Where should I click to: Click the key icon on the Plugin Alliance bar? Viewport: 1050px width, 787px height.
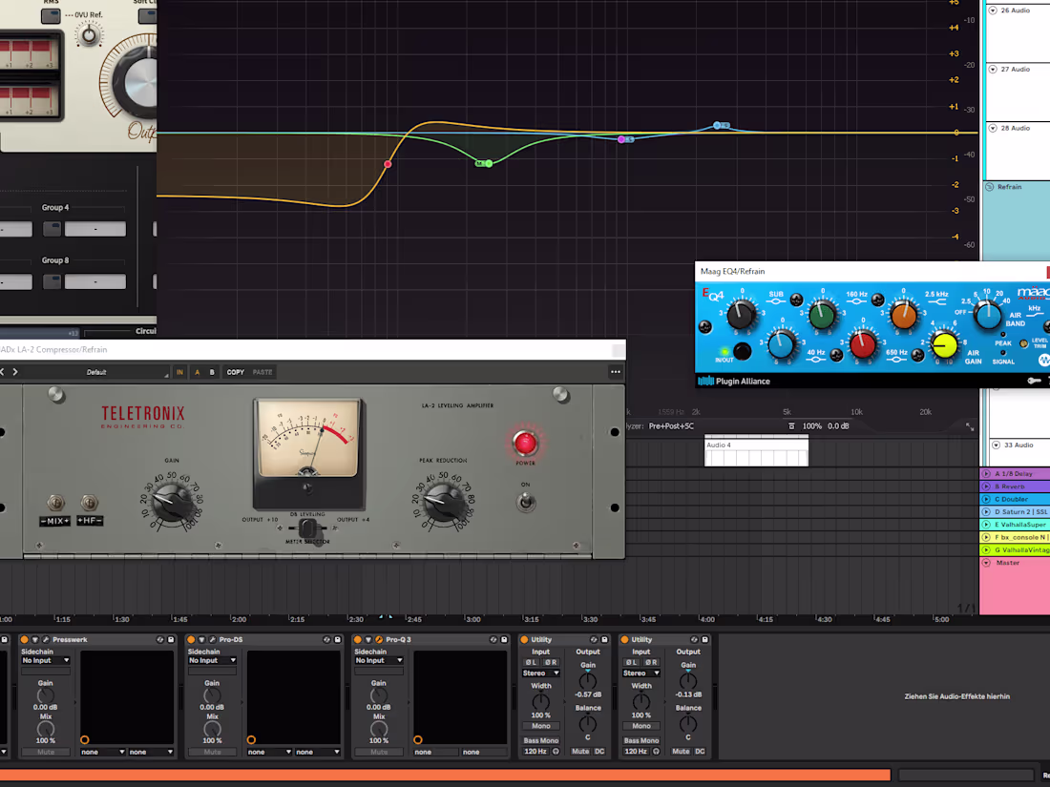1035,381
